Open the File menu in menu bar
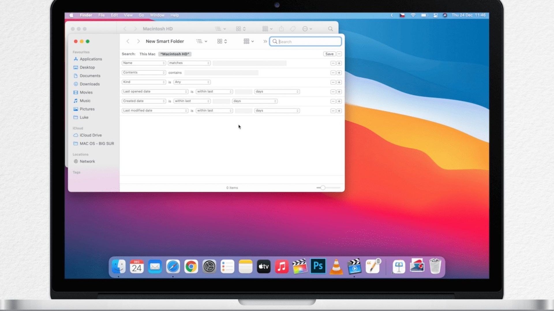Viewport: 554px width, 311px height. [x=101, y=15]
